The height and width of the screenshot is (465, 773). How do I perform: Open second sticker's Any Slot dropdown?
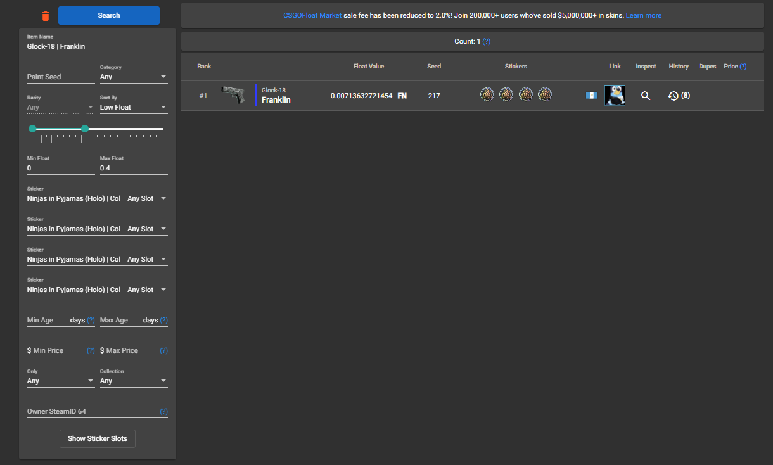(x=147, y=229)
